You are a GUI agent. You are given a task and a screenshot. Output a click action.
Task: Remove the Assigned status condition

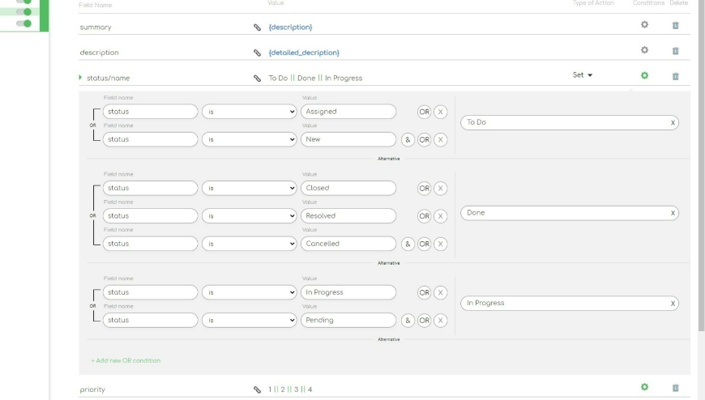point(440,112)
